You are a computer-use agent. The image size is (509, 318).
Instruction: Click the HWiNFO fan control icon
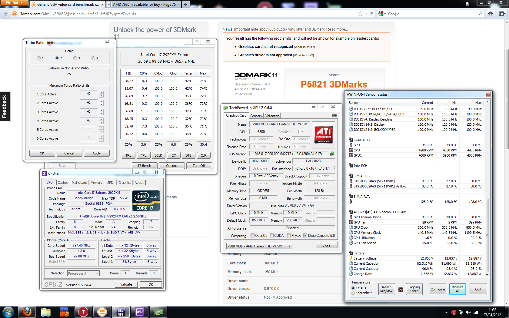click(x=401, y=289)
